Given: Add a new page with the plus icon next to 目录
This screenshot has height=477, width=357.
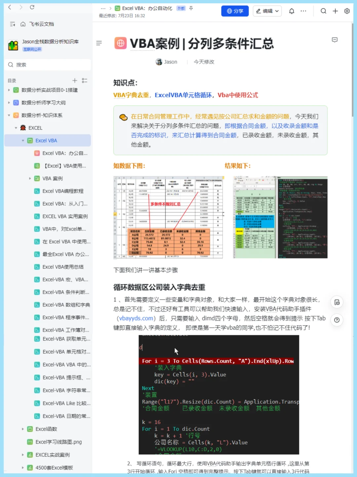Looking at the screenshot, I should 74,80.
